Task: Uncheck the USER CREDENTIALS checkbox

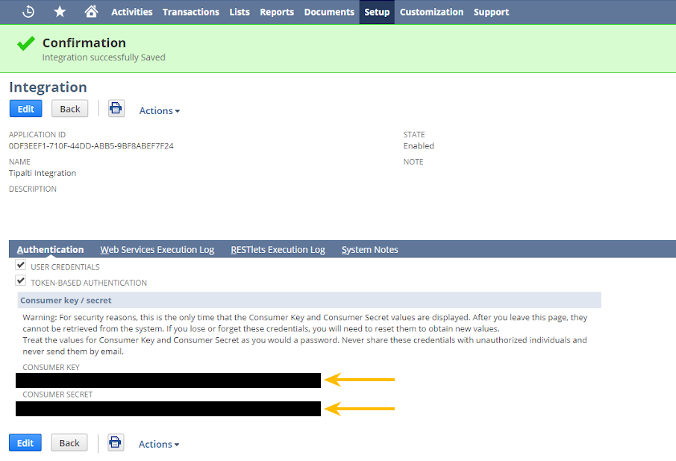Action: tap(21, 264)
